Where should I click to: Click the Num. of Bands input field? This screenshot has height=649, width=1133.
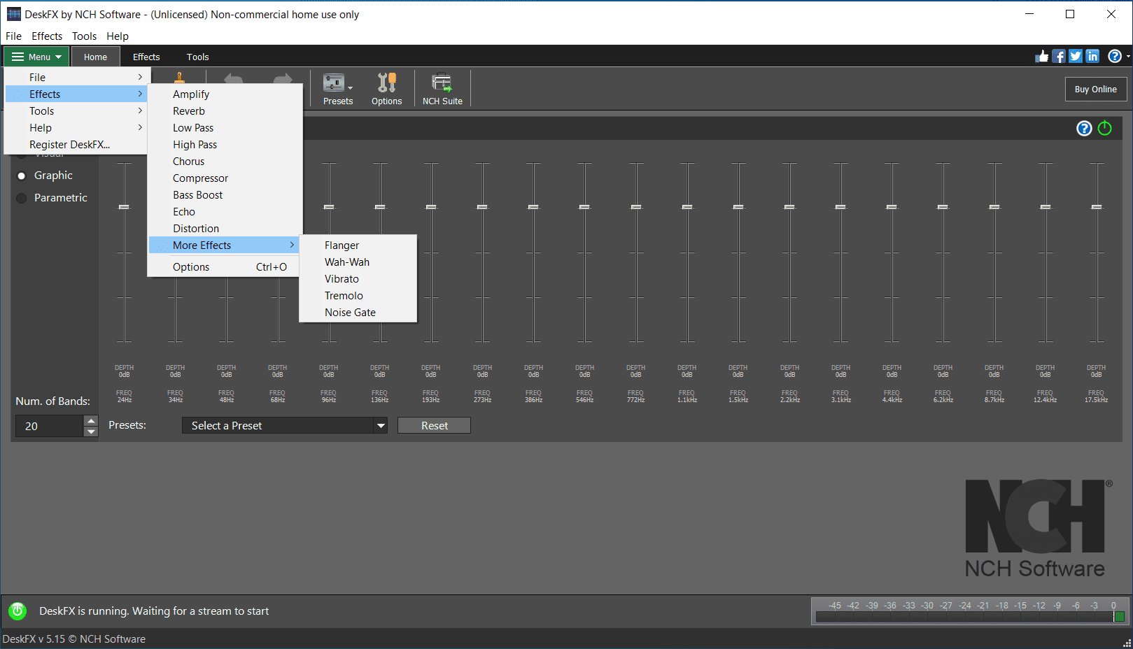click(x=49, y=426)
